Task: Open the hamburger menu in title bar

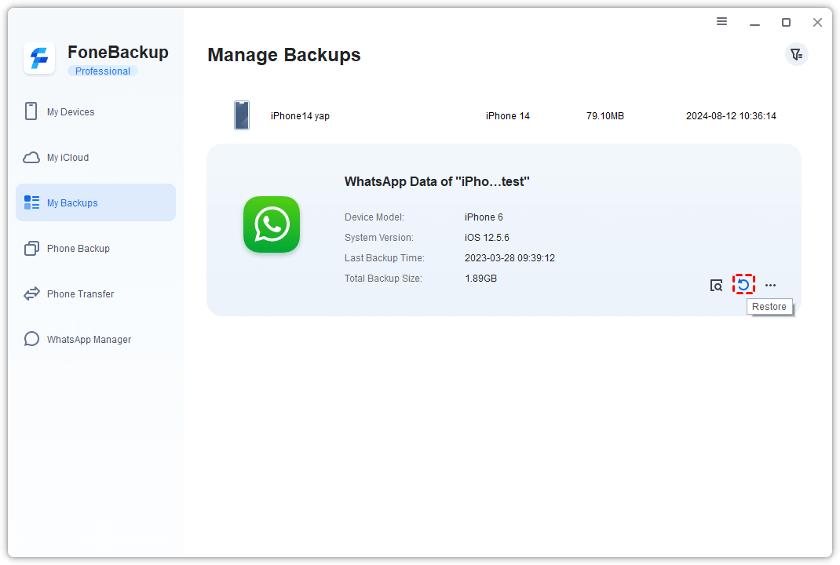Action: (x=721, y=22)
